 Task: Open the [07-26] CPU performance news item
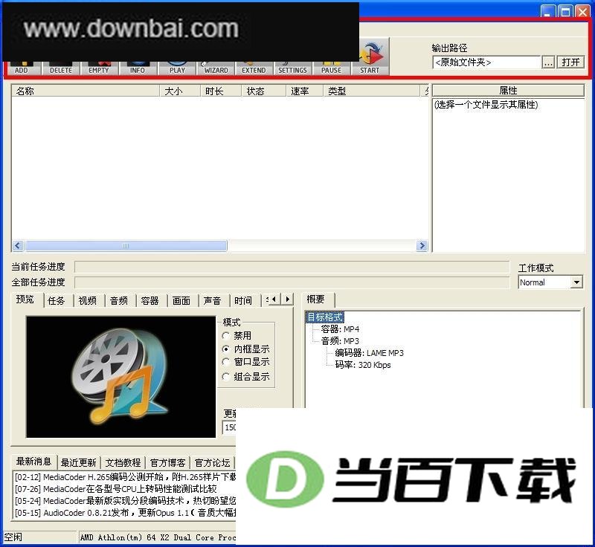(x=116, y=488)
